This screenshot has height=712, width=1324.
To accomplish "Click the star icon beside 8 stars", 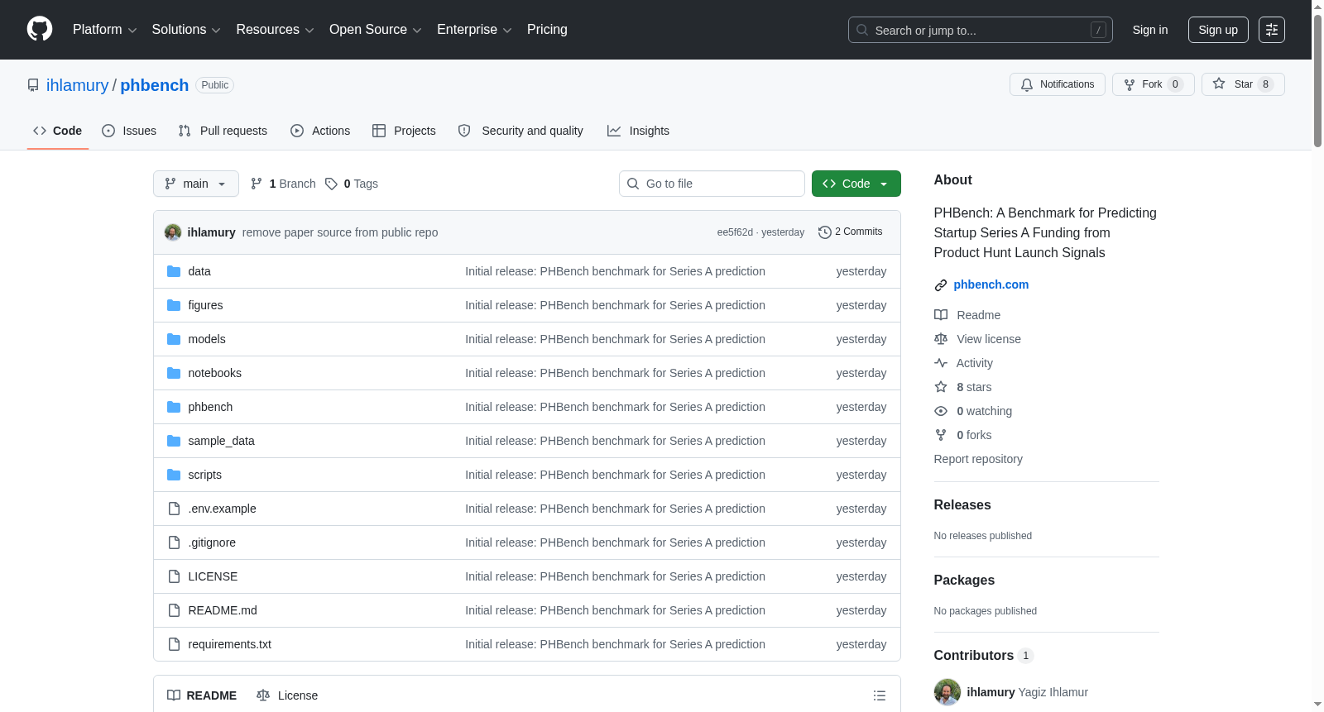I will [941, 387].
